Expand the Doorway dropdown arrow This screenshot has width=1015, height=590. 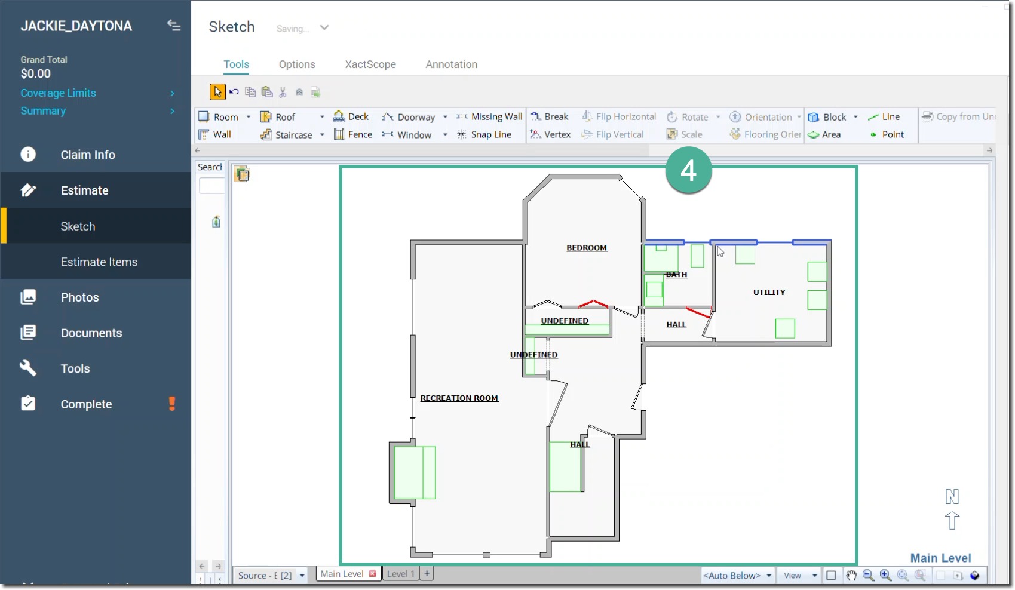[x=445, y=117]
